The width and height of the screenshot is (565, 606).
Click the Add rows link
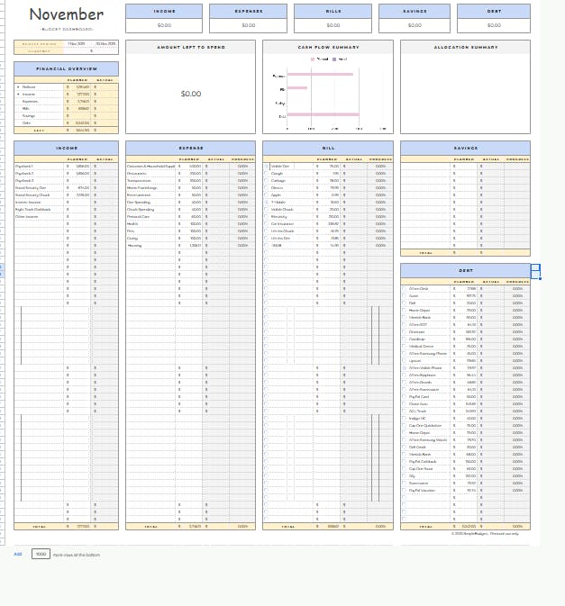18,555
